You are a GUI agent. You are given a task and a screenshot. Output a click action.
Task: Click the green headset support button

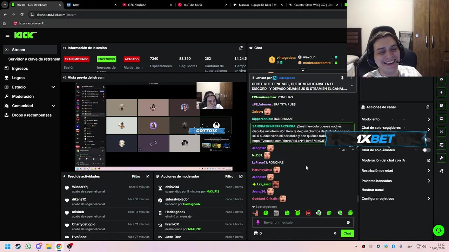438,230
